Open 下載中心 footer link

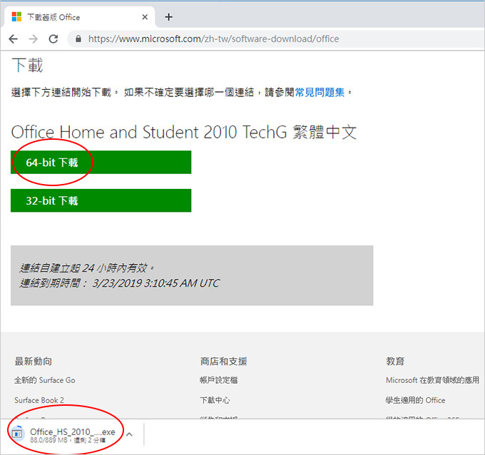click(x=215, y=400)
